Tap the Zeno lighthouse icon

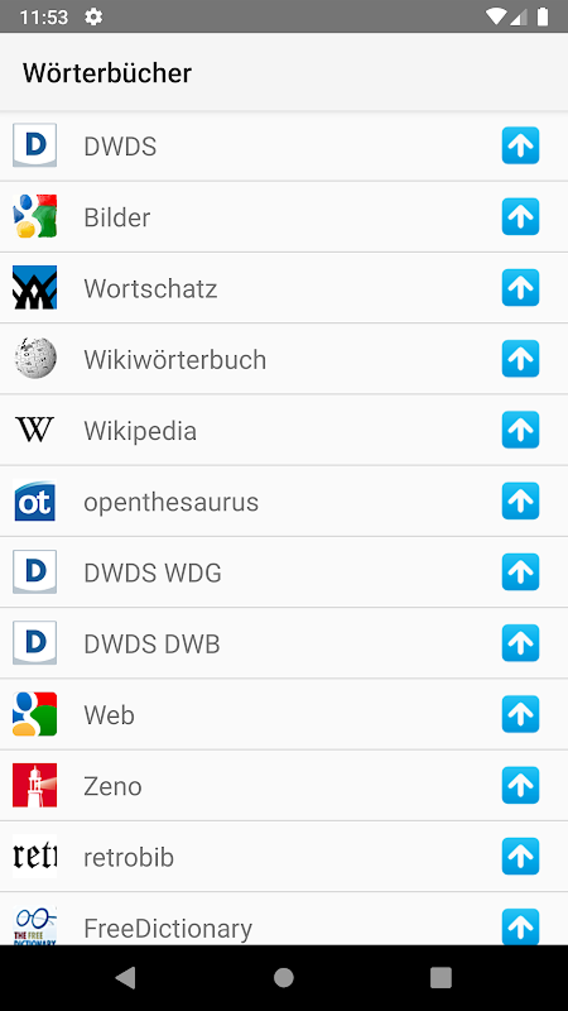35,786
